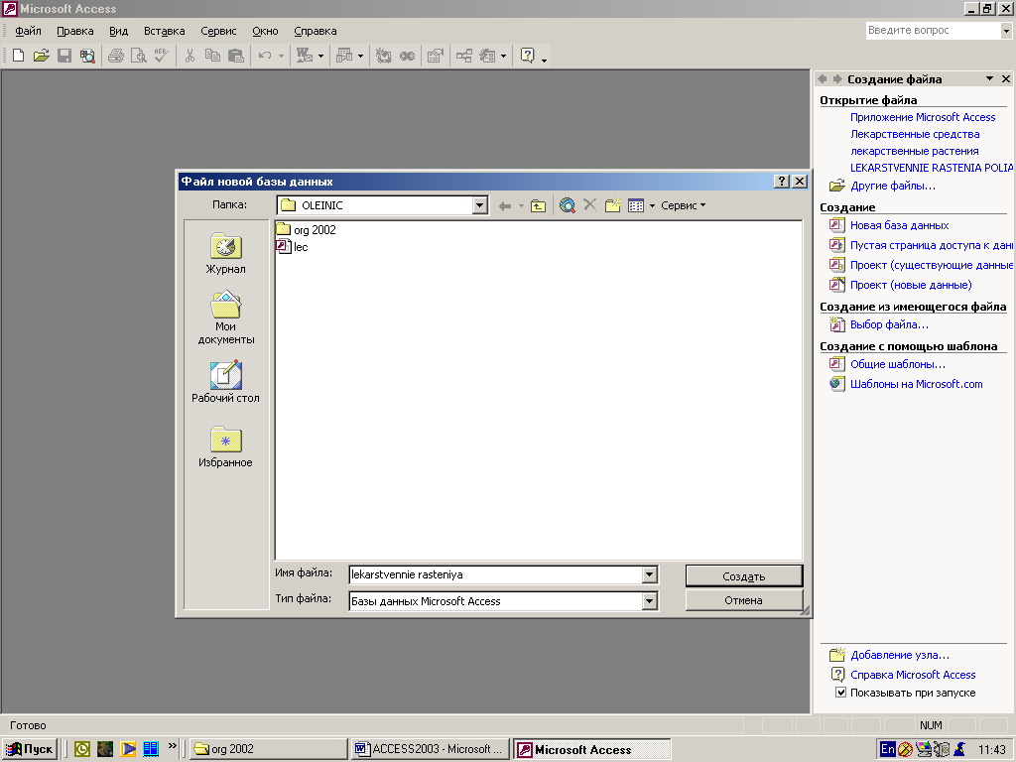Click the Office Links toolbar icon

click(304, 56)
